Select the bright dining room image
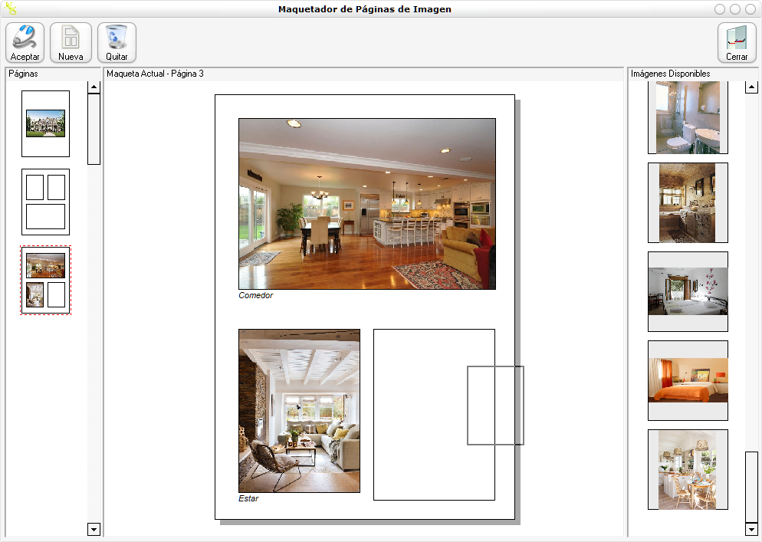Viewport: 762px width, 542px height. 688,469
